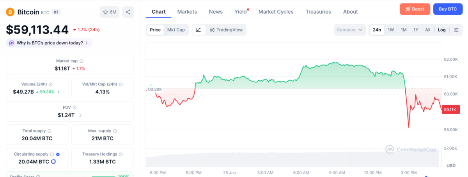468x177 pixels.
Task: Expand the Volume (24h) chevron
Action: (58, 92)
